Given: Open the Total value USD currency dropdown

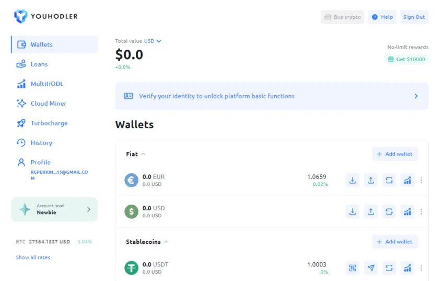Looking at the screenshot, I should (x=153, y=41).
